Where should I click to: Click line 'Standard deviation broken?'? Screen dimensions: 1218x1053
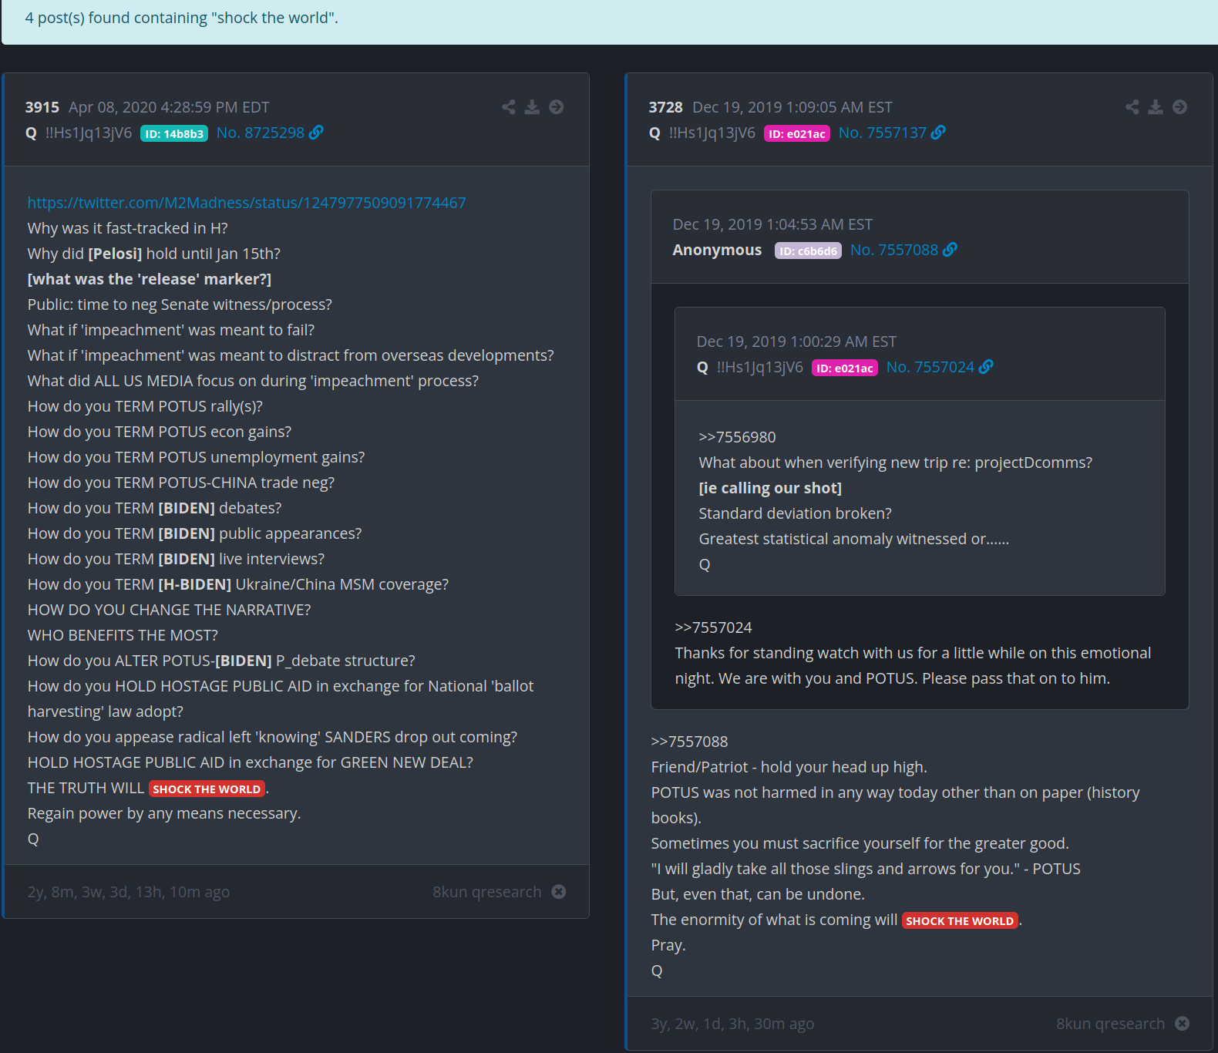point(796,513)
